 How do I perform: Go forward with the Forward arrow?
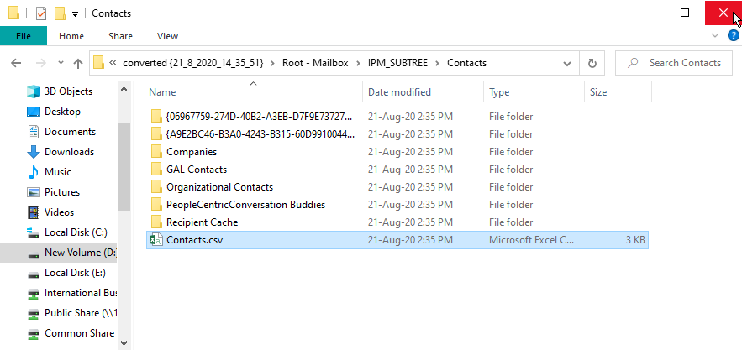41,63
